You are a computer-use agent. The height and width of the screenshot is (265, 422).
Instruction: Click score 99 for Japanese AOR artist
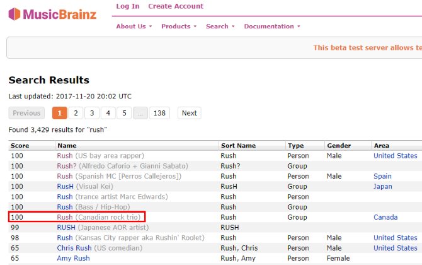point(15,228)
